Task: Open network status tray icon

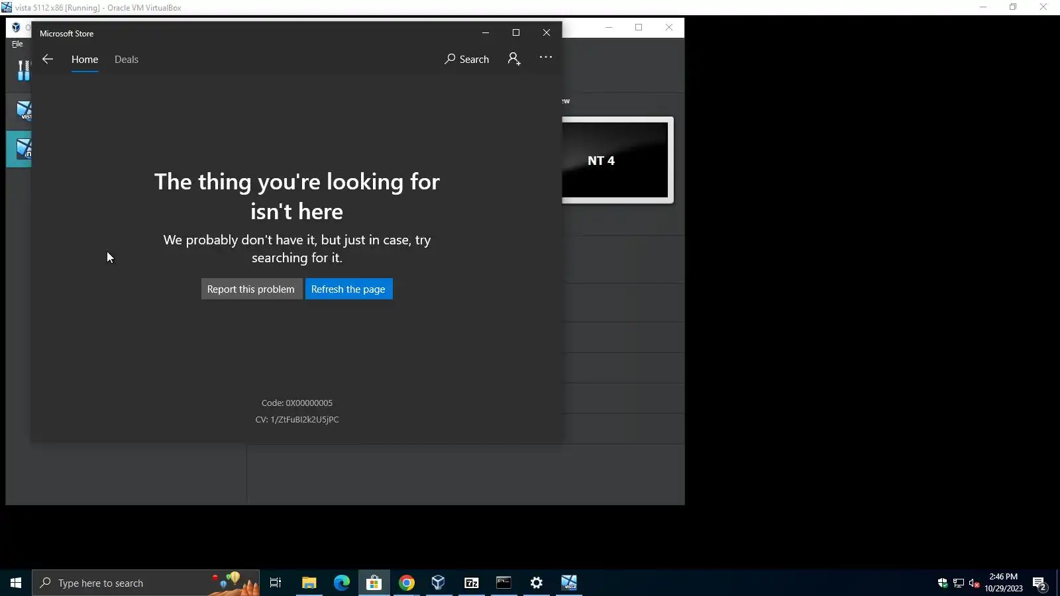Action: [x=959, y=583]
